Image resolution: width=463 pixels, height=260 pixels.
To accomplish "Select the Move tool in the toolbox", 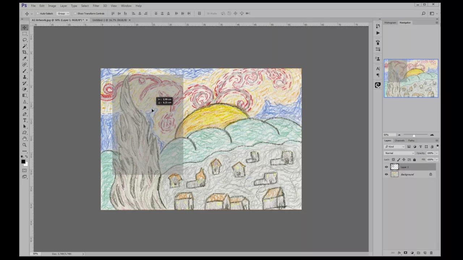I will (25, 27).
